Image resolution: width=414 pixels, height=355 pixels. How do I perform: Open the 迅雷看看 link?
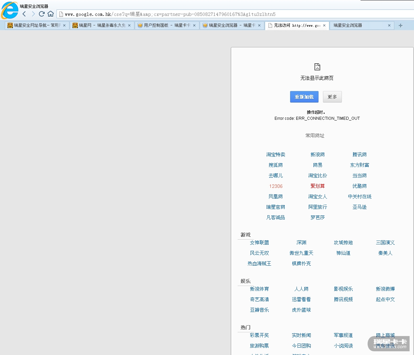pyautogui.click(x=301, y=299)
